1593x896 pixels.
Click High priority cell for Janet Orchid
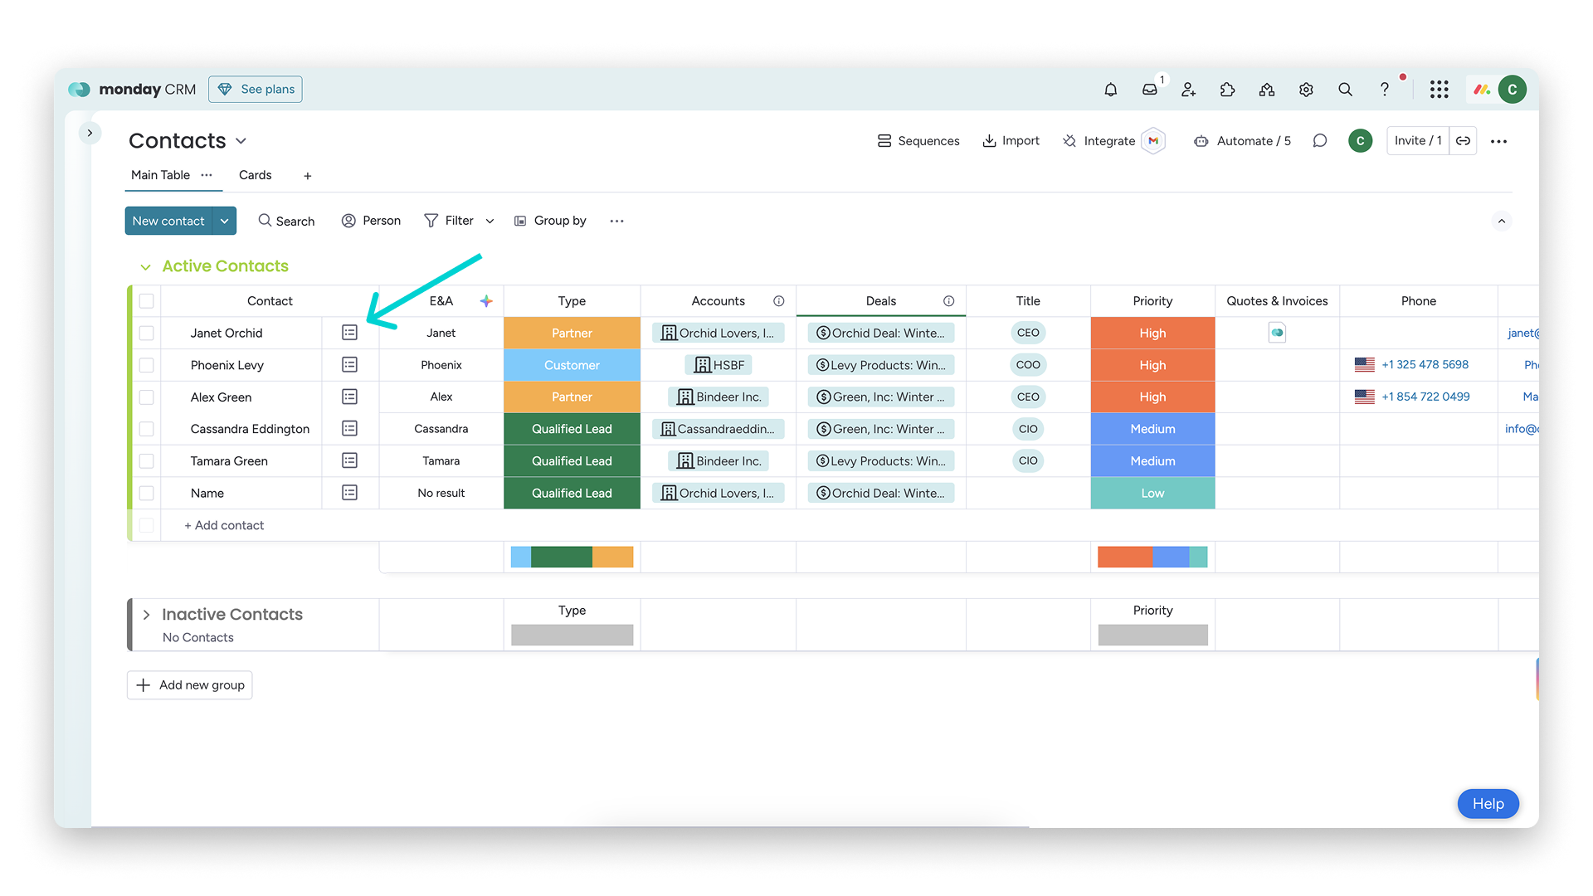pos(1152,333)
